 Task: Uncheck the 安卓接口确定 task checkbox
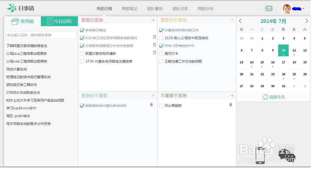tap(82, 30)
